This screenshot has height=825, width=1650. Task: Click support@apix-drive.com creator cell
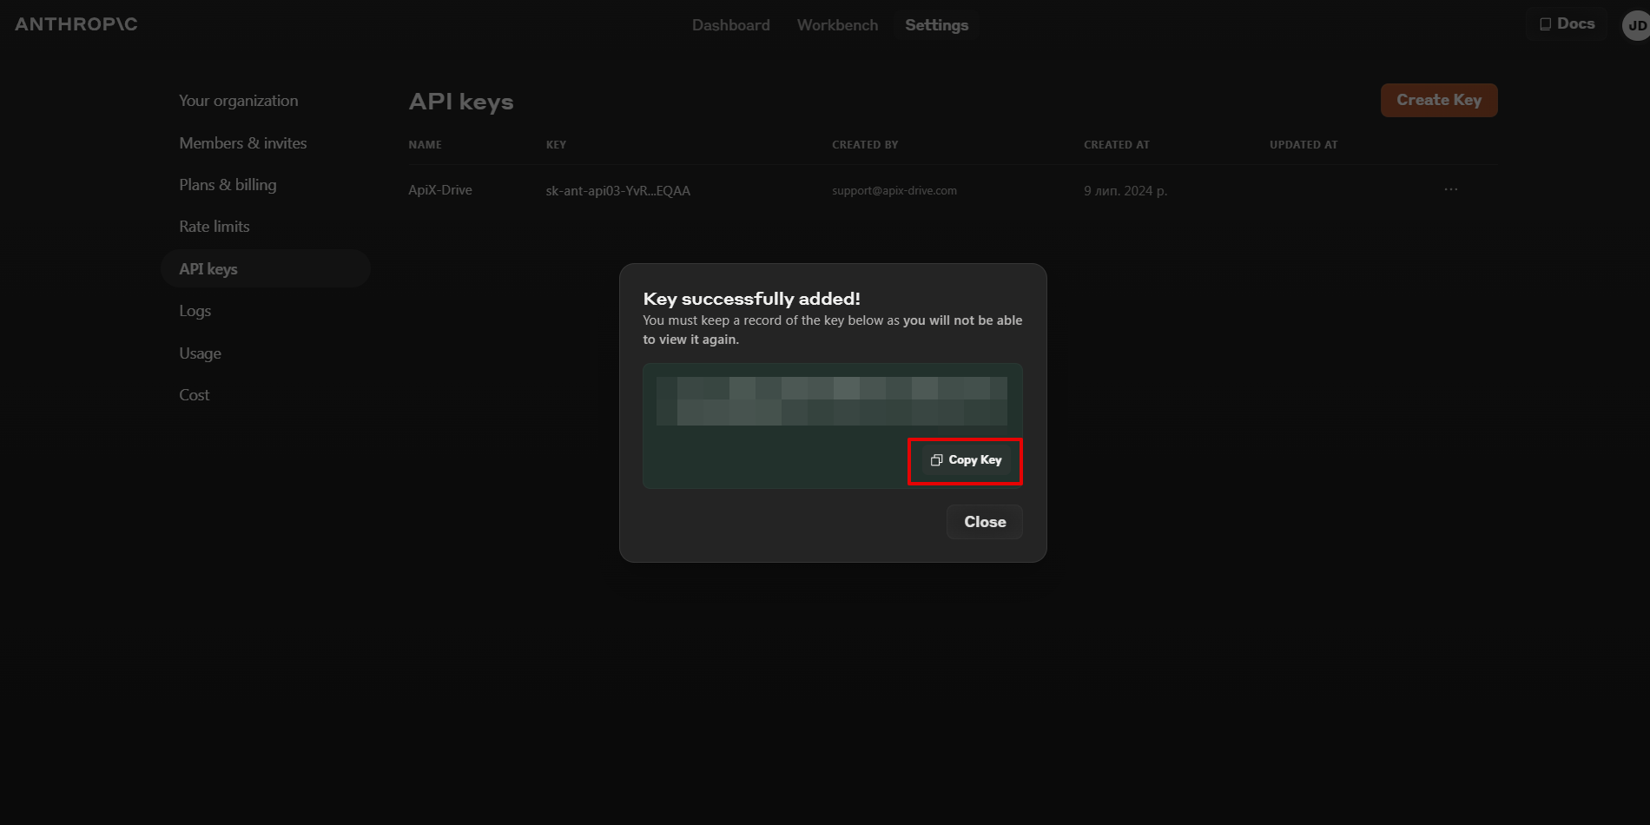[x=894, y=191]
